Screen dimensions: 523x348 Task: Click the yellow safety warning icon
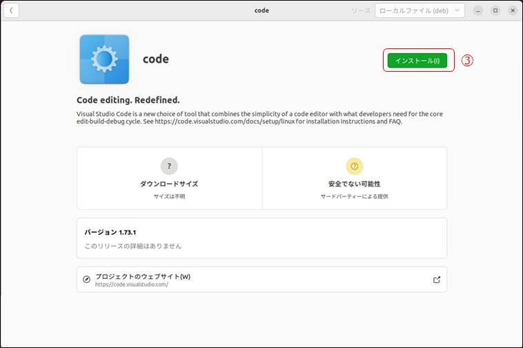point(354,166)
